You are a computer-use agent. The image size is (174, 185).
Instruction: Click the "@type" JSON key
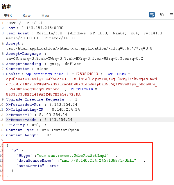(x=24, y=156)
